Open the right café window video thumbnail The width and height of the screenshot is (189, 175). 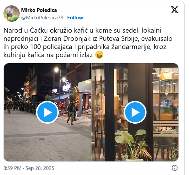pos(135,112)
